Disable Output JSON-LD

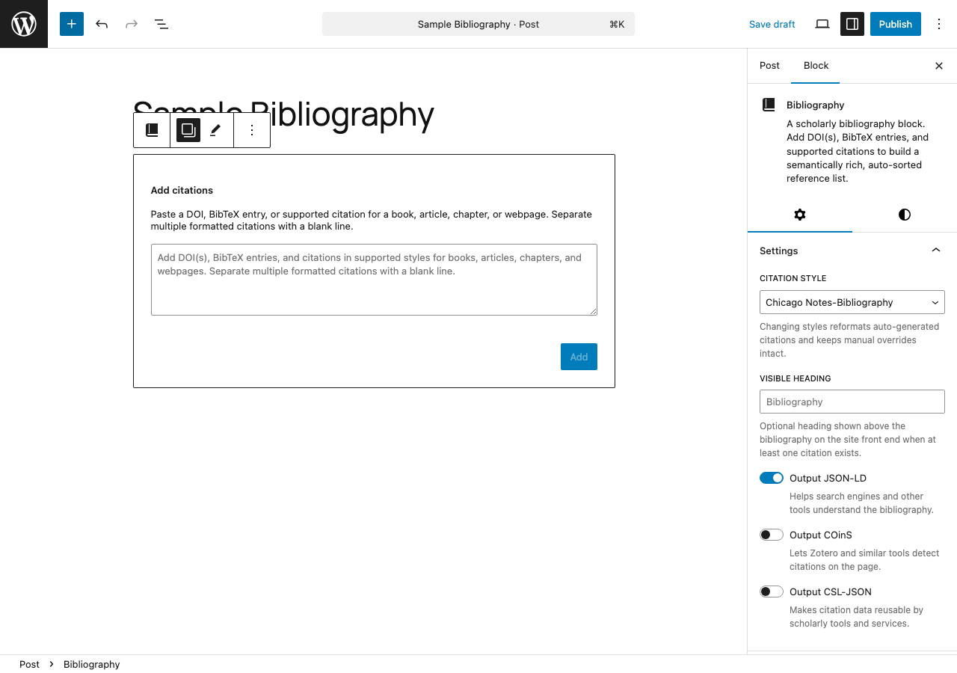click(x=771, y=477)
